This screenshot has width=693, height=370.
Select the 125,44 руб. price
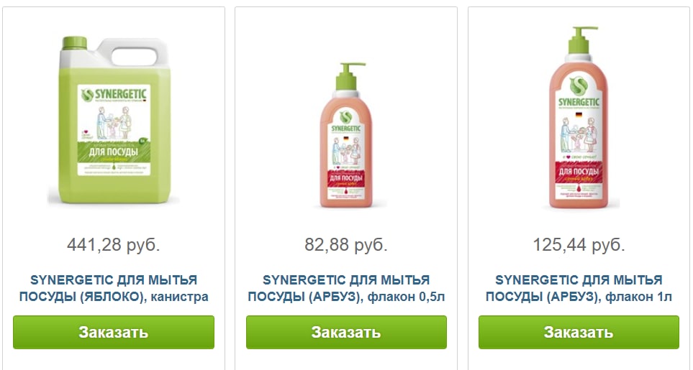click(x=579, y=245)
